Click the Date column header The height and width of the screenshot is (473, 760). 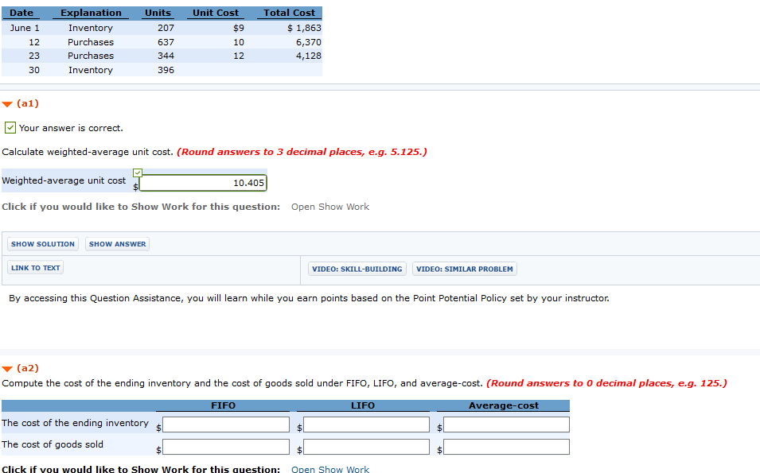21,13
